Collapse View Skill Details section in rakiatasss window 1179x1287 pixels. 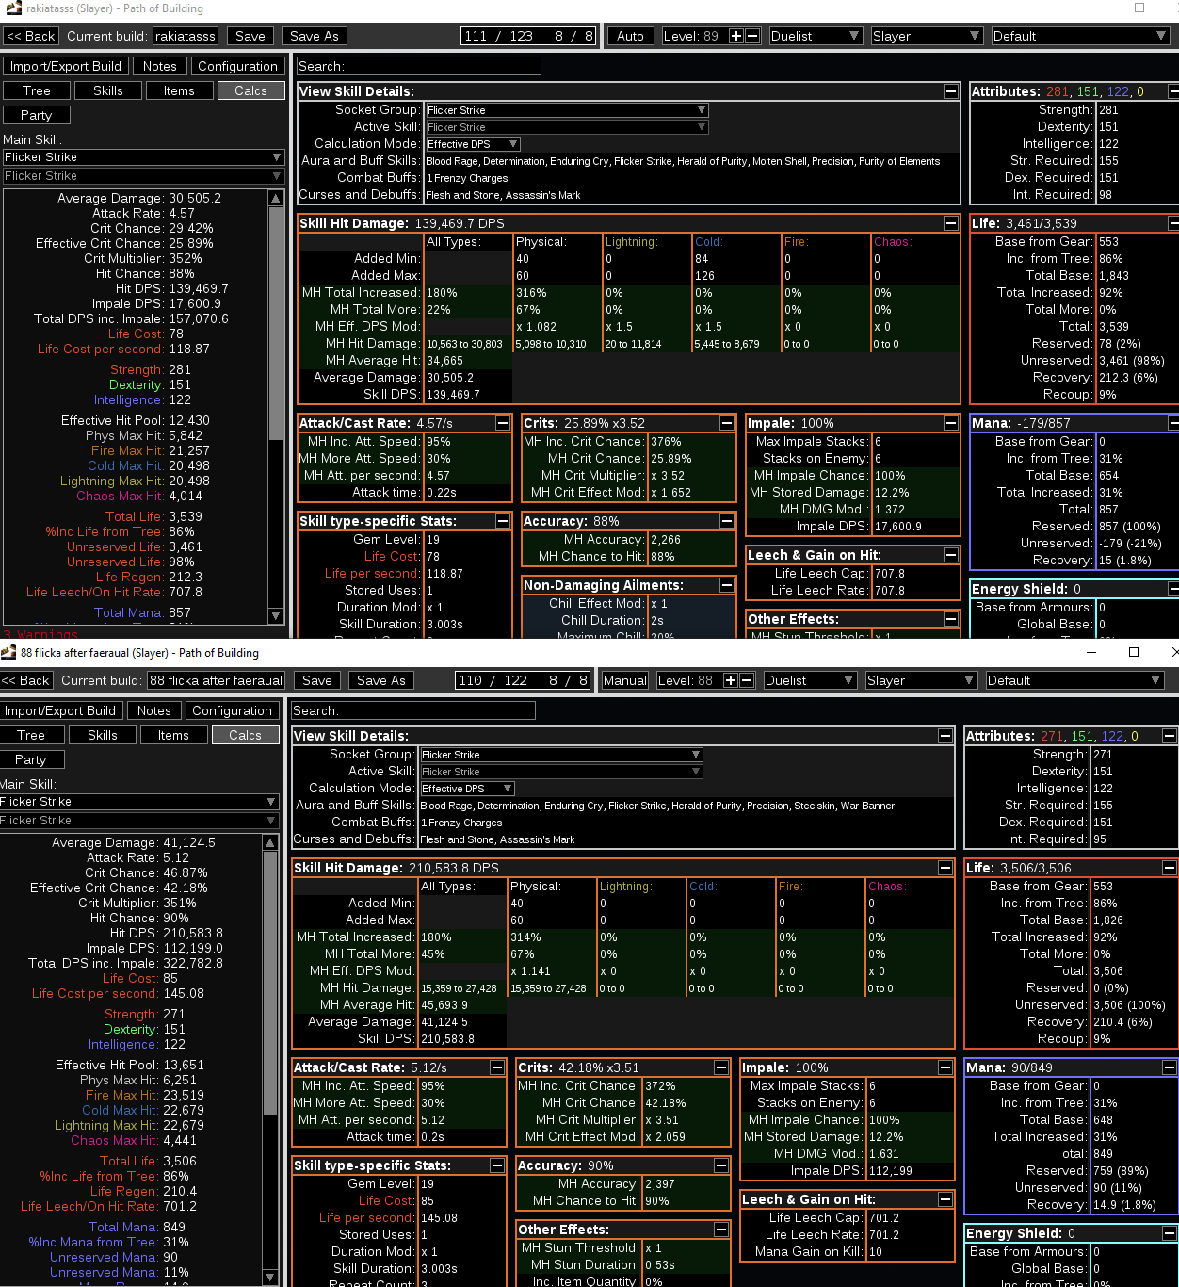pyautogui.click(x=950, y=91)
